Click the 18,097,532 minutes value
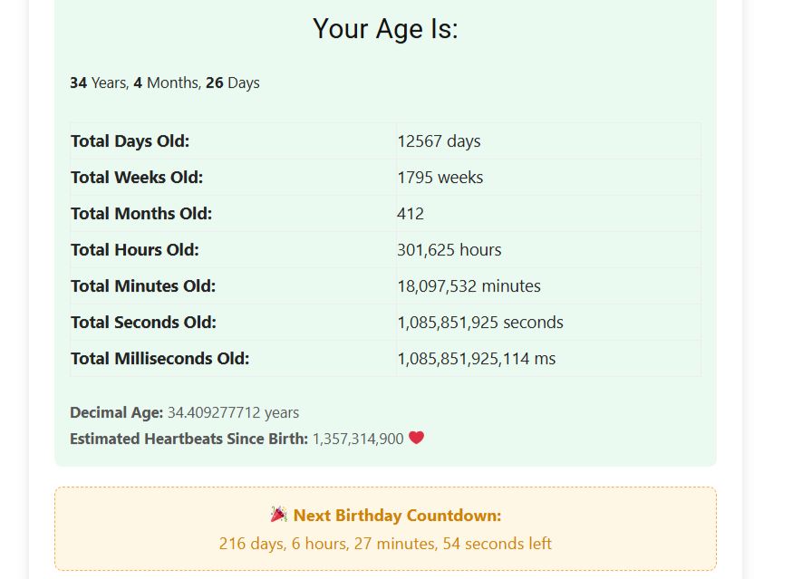The width and height of the screenshot is (812, 579). (469, 286)
